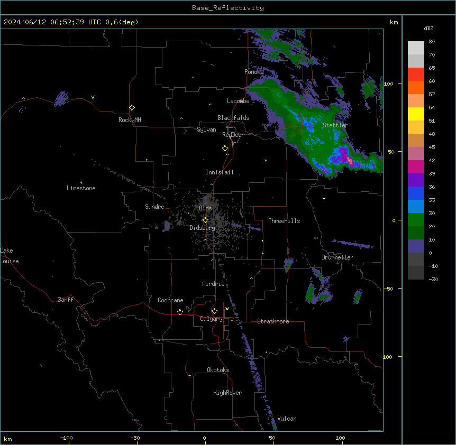The width and height of the screenshot is (456, 445).
Task: Select the purple swatch between 39 and 36
Action: tap(416, 180)
